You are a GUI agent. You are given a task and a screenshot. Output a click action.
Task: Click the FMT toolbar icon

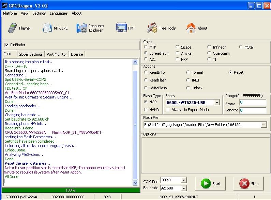pos(121,28)
